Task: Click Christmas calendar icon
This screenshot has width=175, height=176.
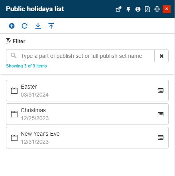Action: coord(14,114)
